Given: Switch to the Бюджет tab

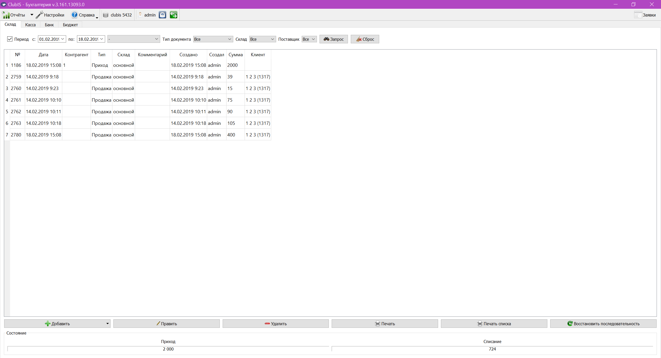Looking at the screenshot, I should [x=70, y=25].
